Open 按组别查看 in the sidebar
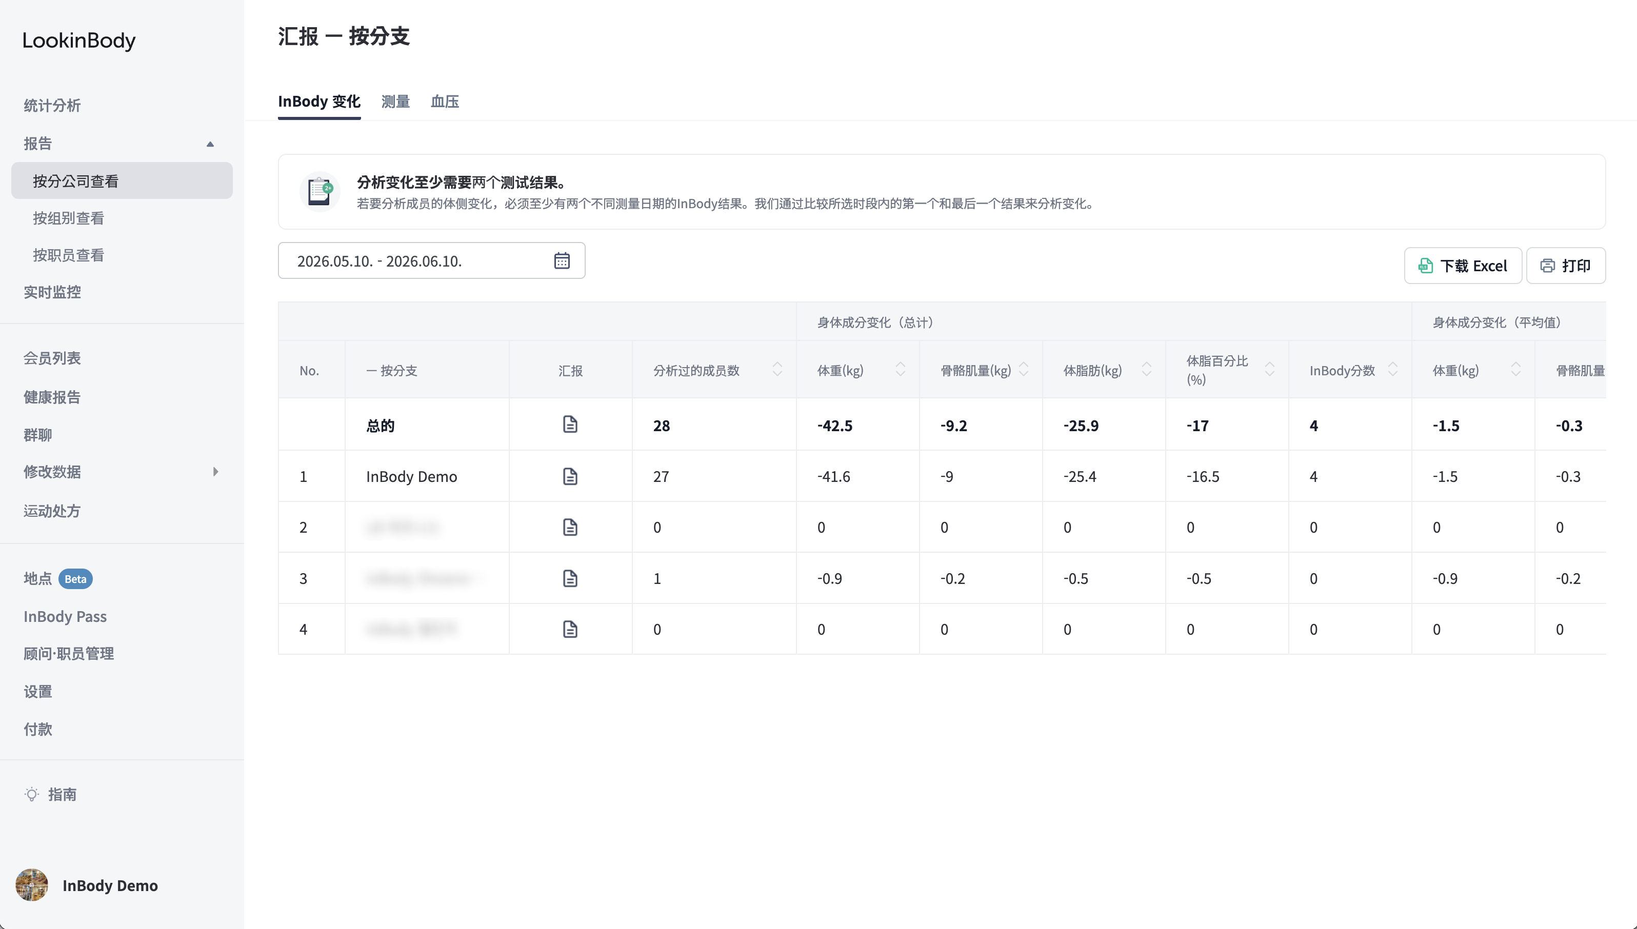This screenshot has width=1637, height=929. point(68,218)
